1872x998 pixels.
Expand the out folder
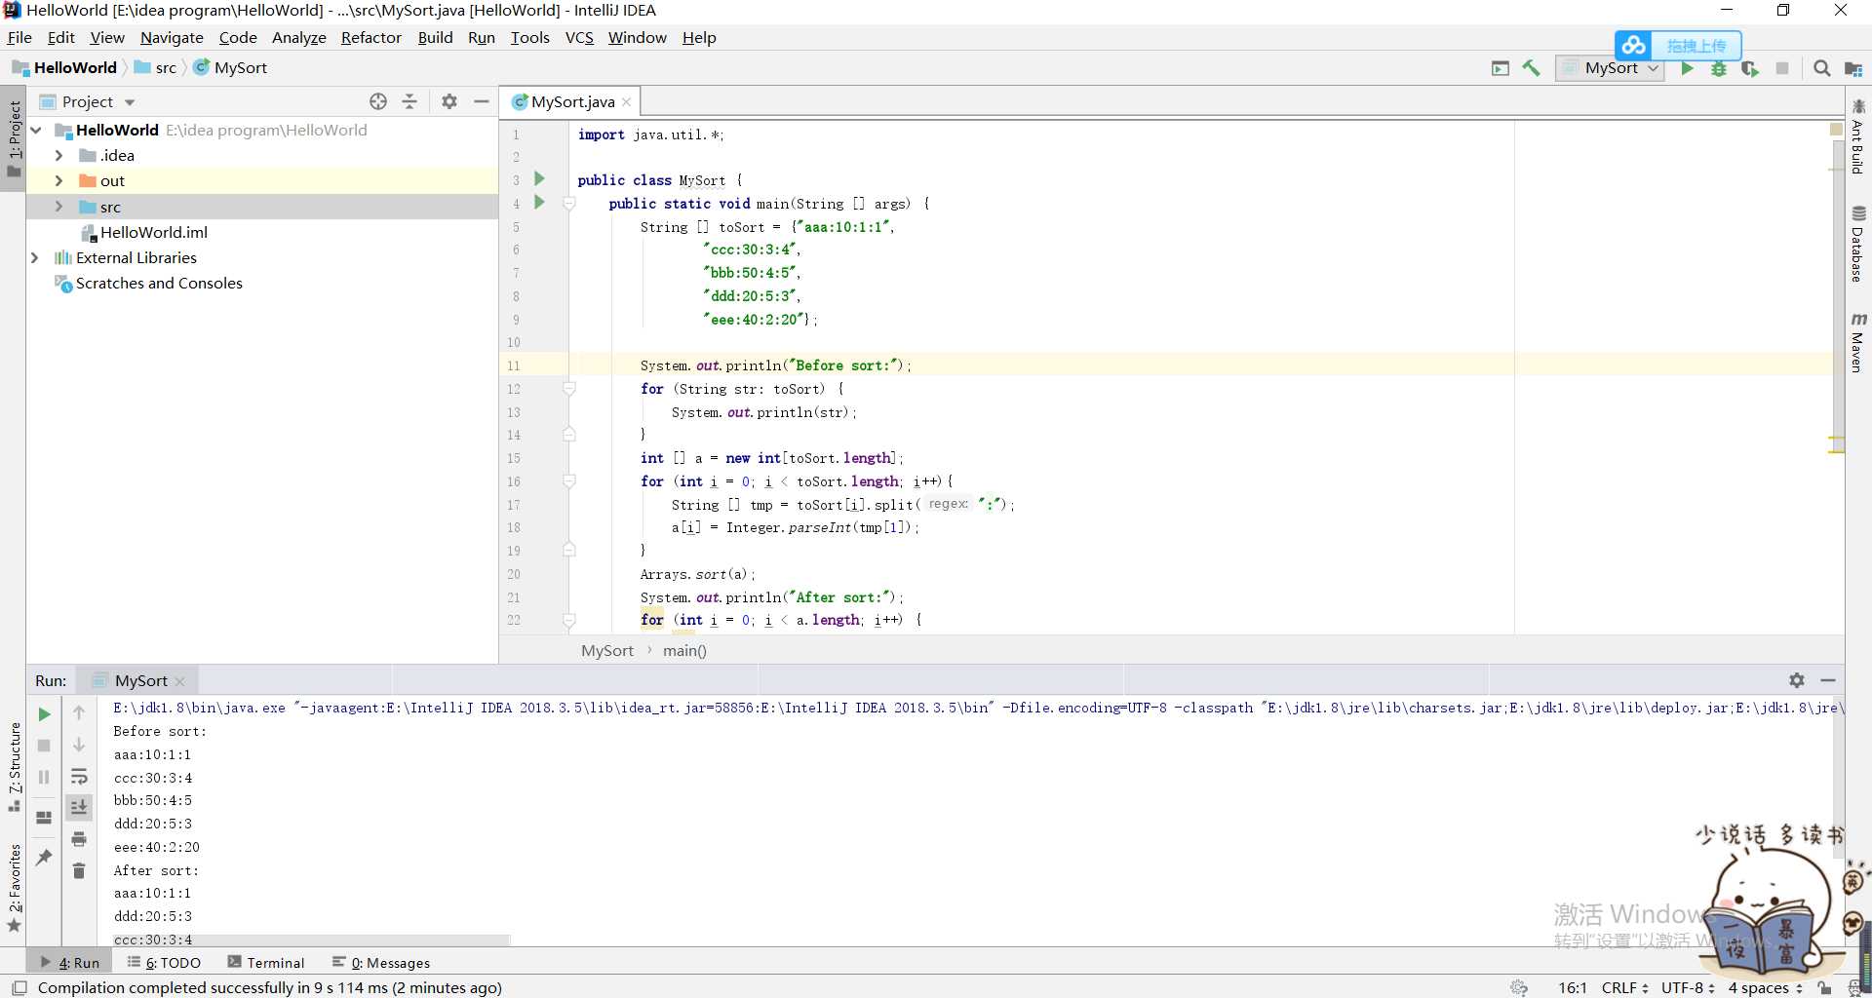(x=58, y=180)
